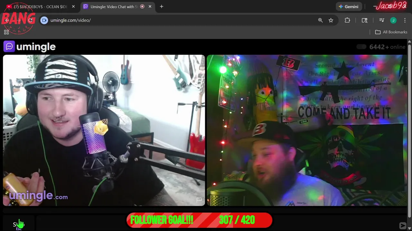Open the Gemini assistant button
This screenshot has height=231, width=412.
click(x=349, y=6)
